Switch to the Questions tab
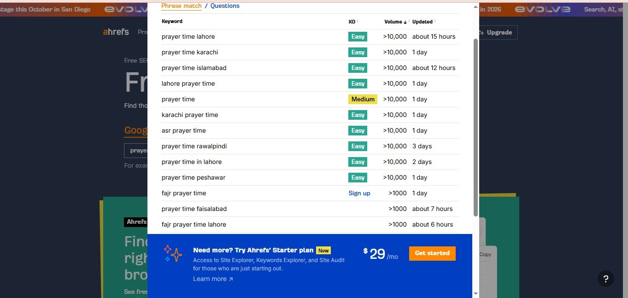Viewport: 628px width, 298px height. [x=225, y=6]
